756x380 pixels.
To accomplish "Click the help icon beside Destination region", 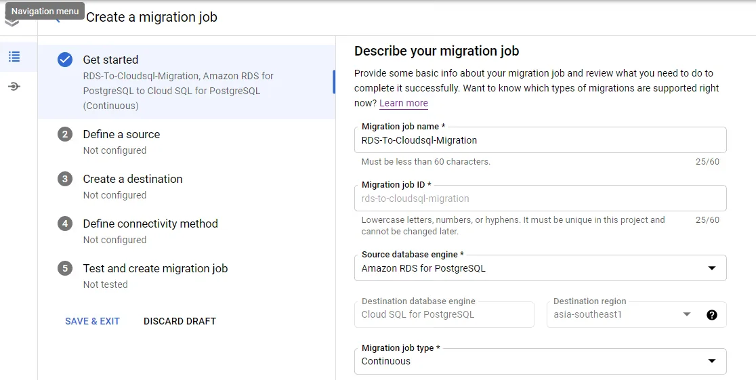I will tap(711, 315).
